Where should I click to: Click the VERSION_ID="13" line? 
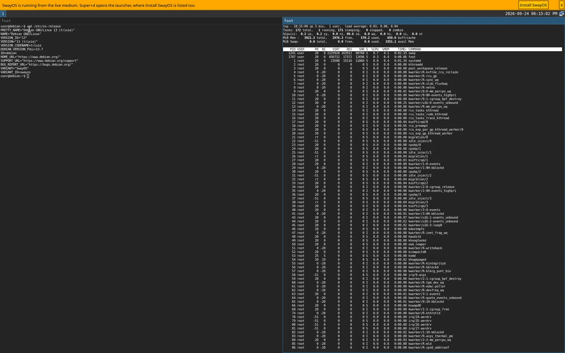click(x=14, y=38)
